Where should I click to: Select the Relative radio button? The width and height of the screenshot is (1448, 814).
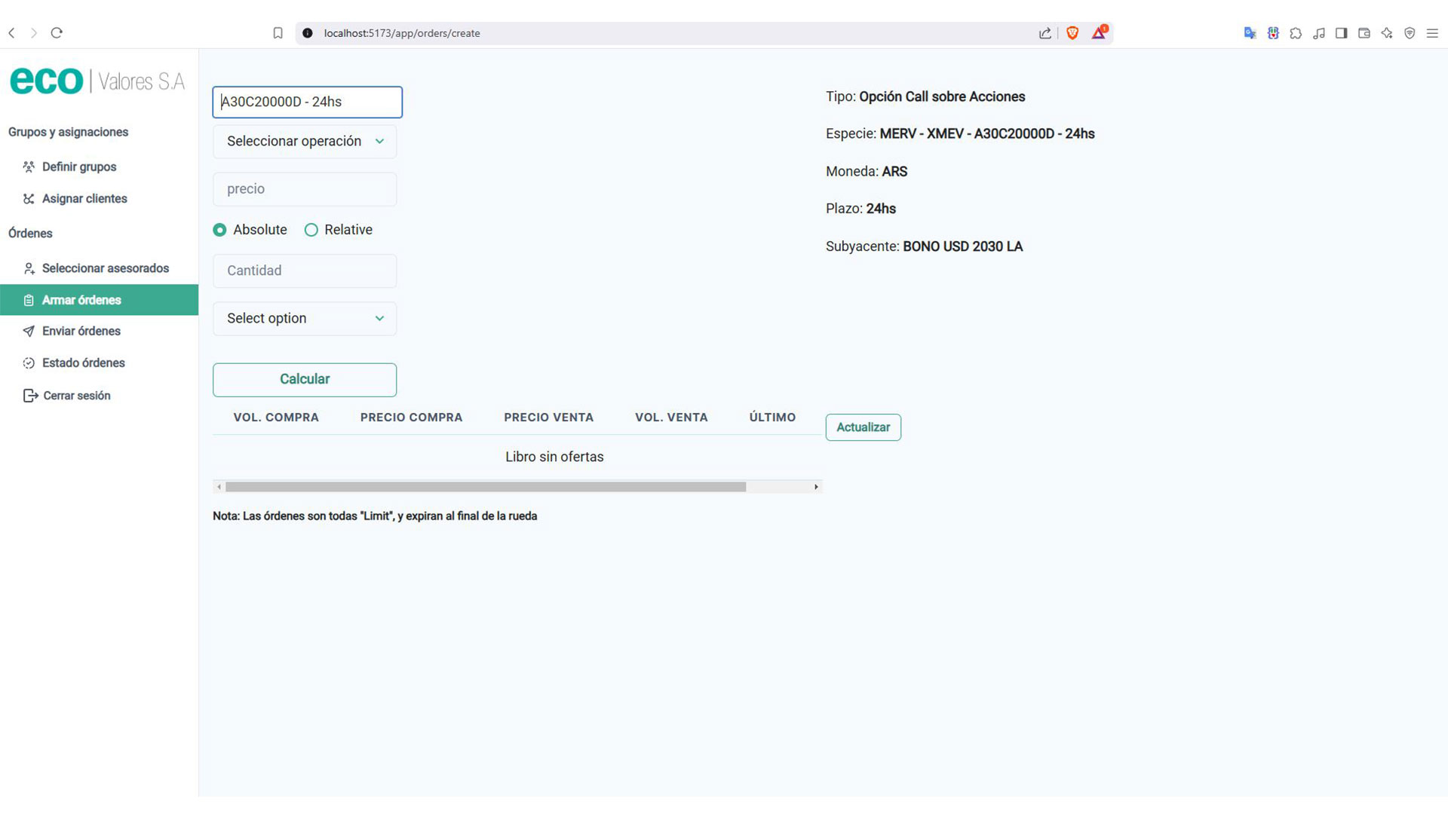tap(311, 230)
